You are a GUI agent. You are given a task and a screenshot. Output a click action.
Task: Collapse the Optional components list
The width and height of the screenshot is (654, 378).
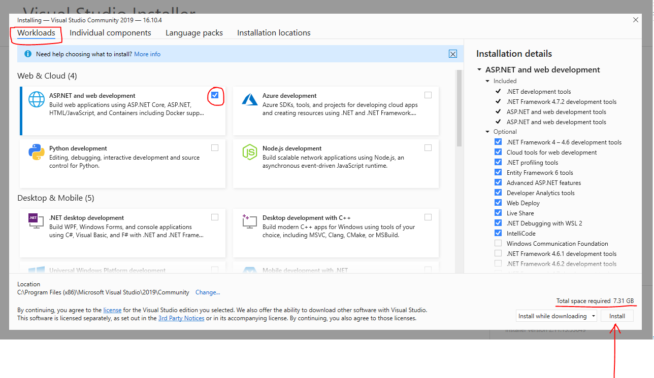[x=488, y=132]
